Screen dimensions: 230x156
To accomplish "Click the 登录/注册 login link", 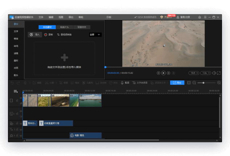I will point(183,17).
